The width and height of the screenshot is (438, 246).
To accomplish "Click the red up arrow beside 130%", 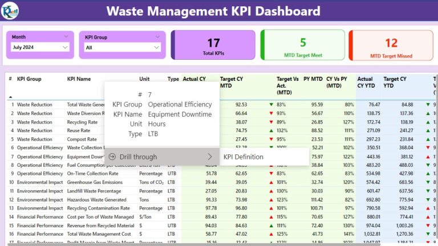I will 271,191.
